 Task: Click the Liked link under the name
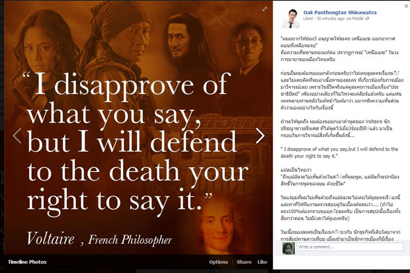click(307, 19)
